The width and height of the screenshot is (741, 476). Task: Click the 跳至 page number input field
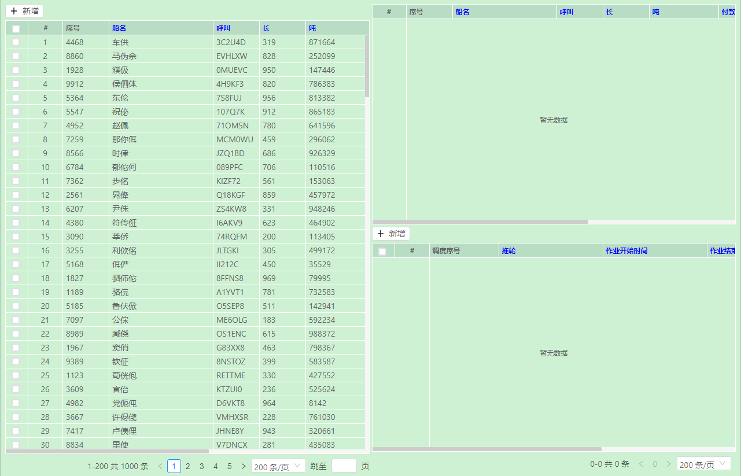point(344,466)
